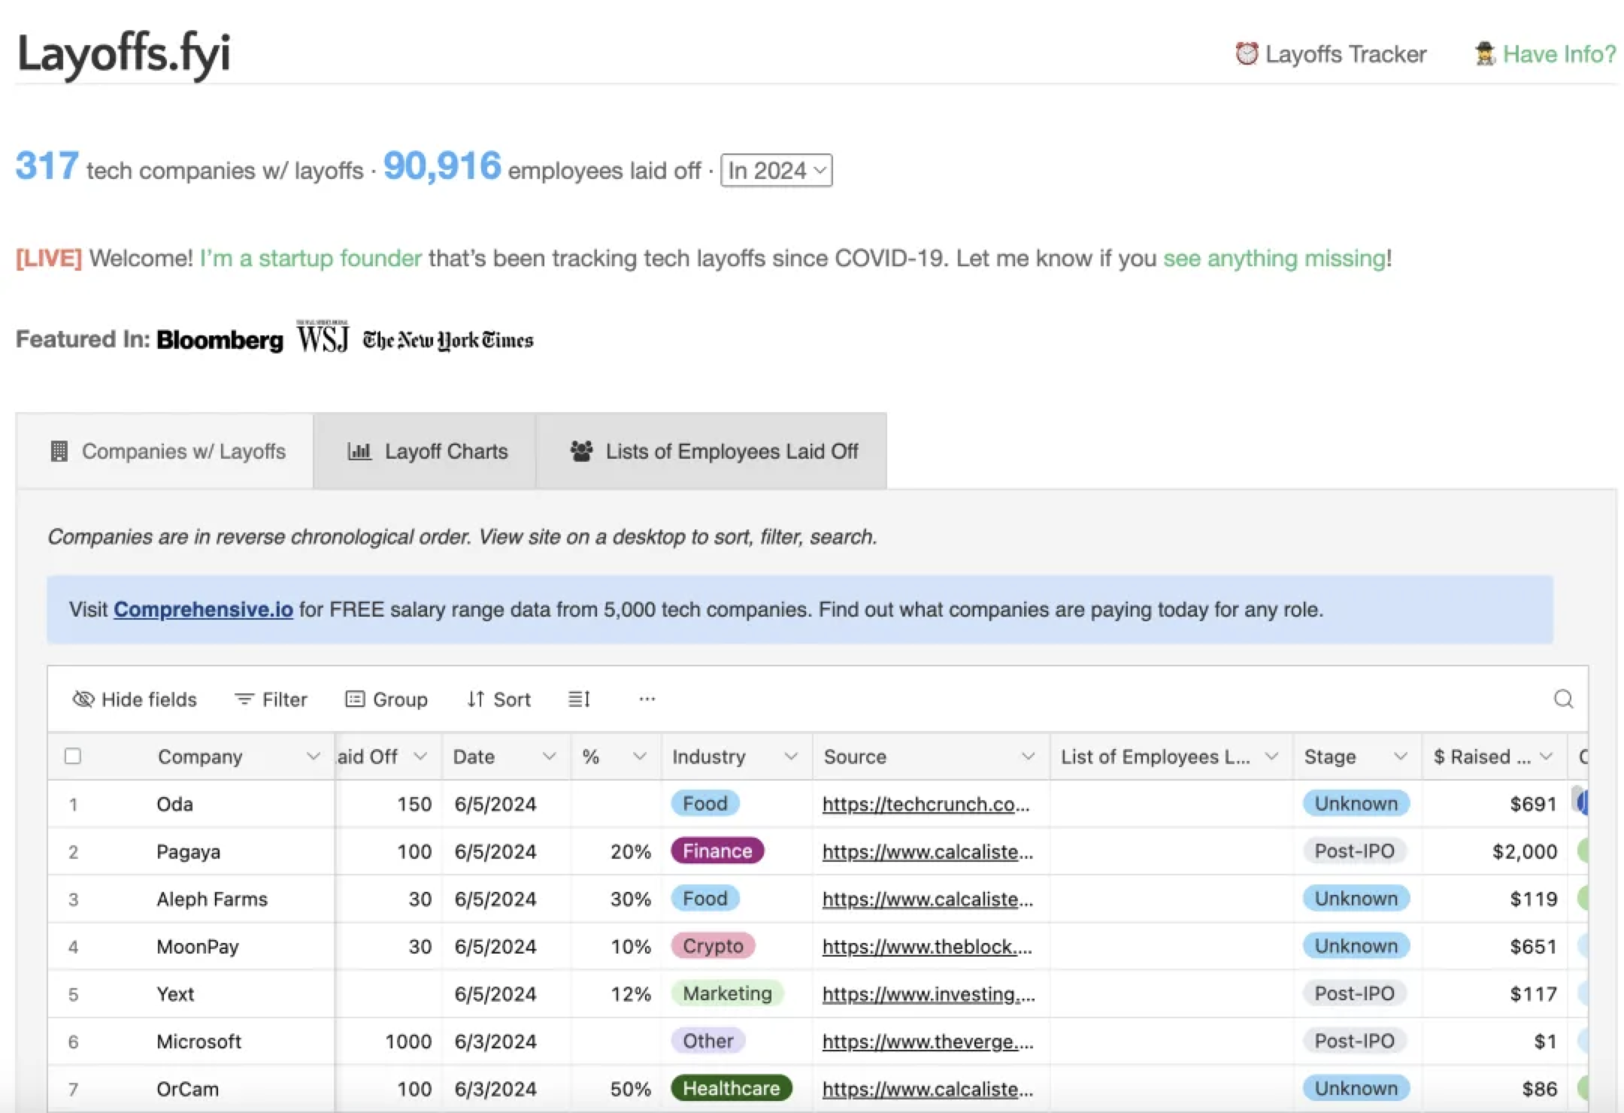Screen dimensions: 1624x1113
Task: Click the Healthcare tag in OrCam row
Action: 732,1088
